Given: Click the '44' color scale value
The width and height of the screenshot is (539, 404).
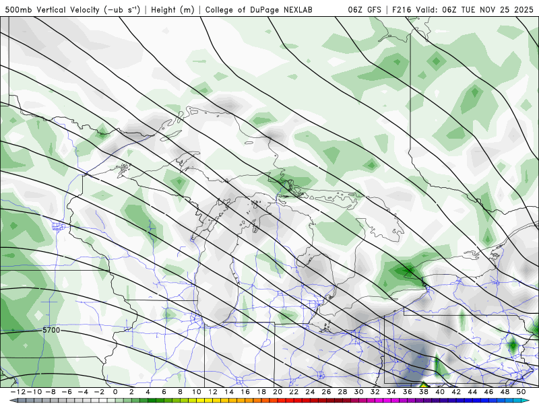Looking at the screenshot, I should [x=473, y=392].
